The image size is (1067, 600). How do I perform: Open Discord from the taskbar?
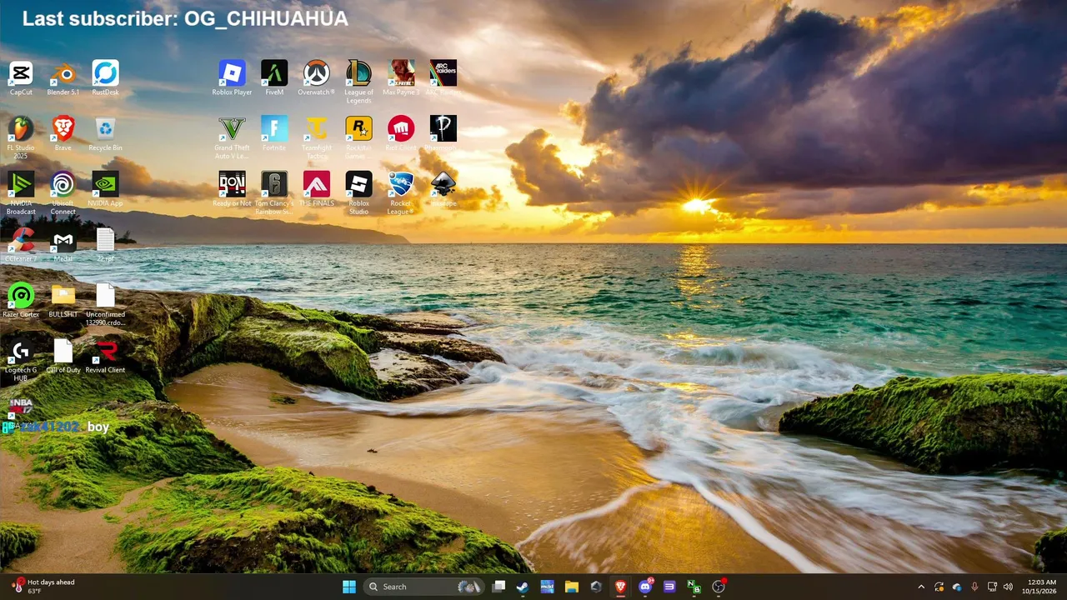click(x=644, y=587)
